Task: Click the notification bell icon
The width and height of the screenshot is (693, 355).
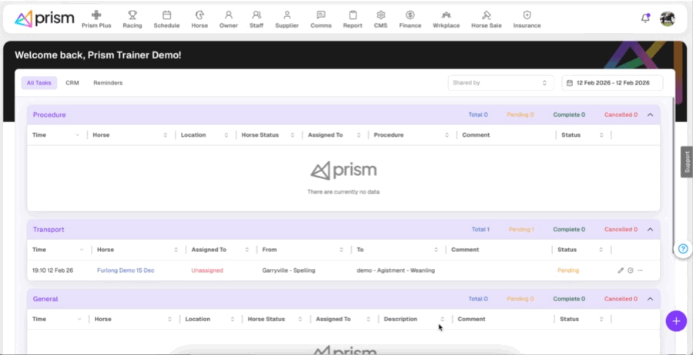Action: coord(645,18)
